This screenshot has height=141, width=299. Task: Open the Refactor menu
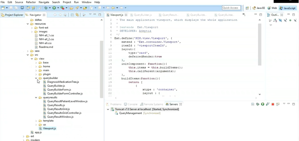[31, 2]
